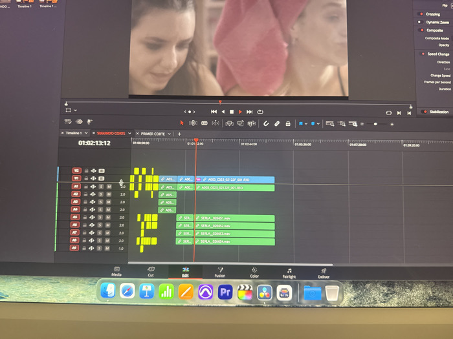Click the Custom Zoom icon

click(353, 124)
